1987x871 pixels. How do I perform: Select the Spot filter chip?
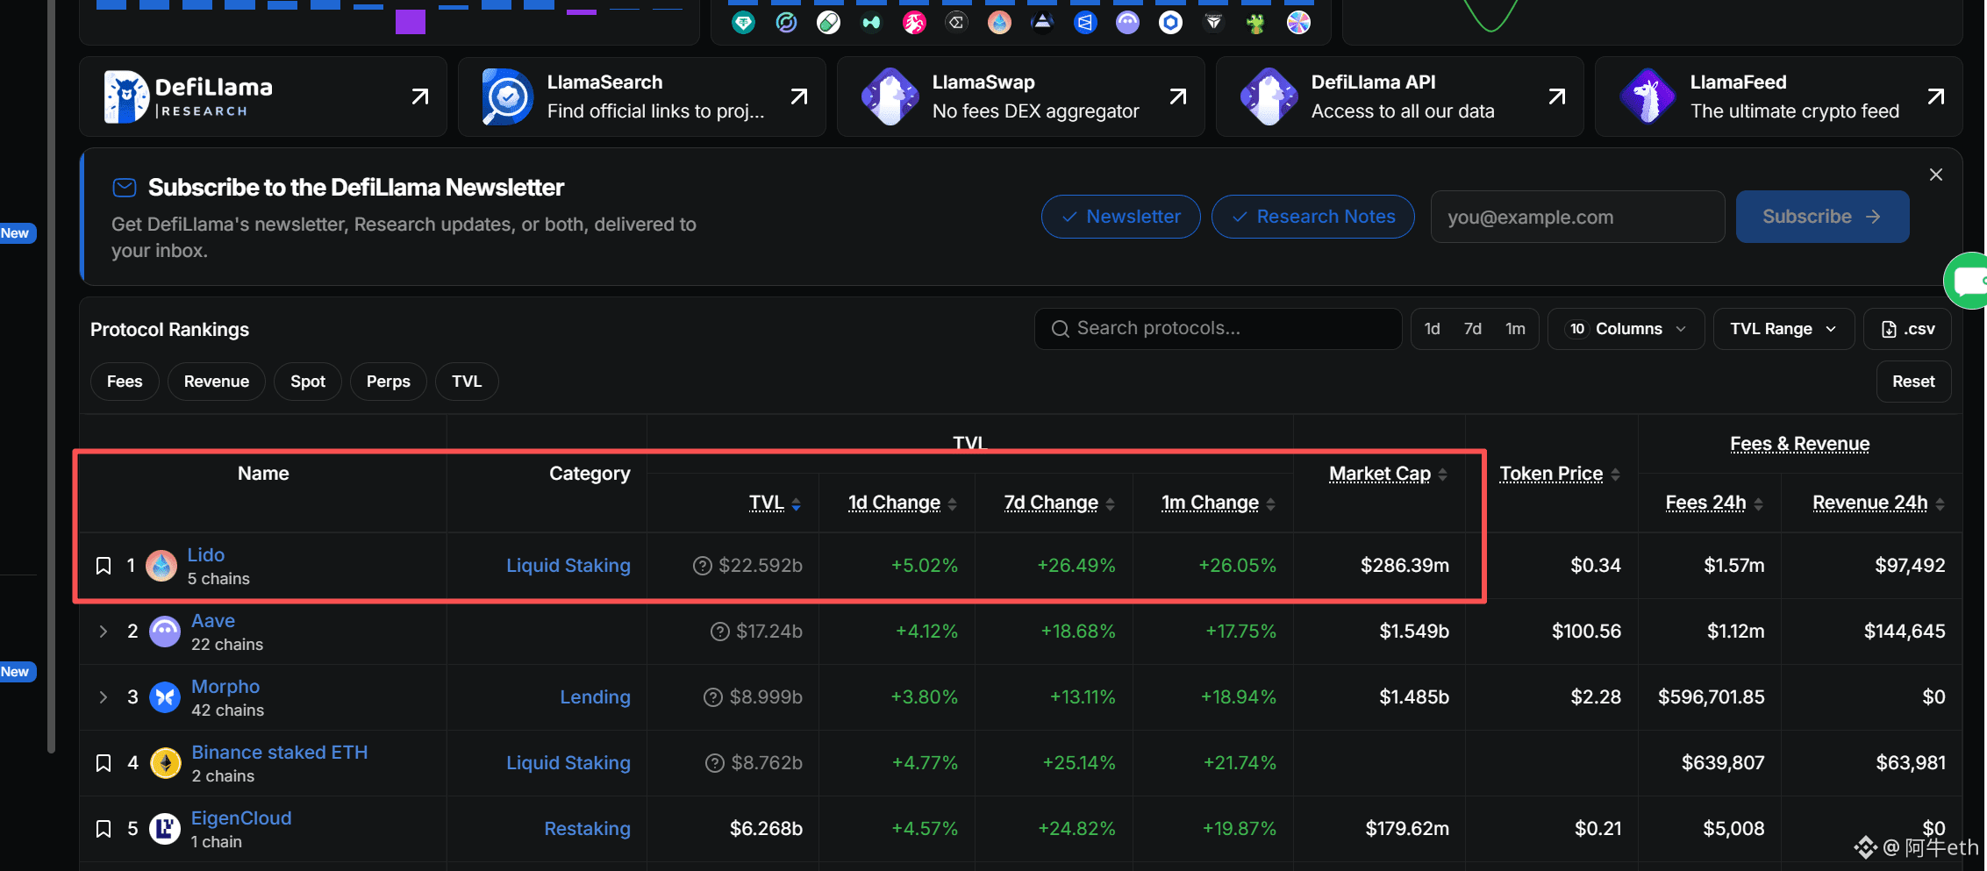[308, 382]
